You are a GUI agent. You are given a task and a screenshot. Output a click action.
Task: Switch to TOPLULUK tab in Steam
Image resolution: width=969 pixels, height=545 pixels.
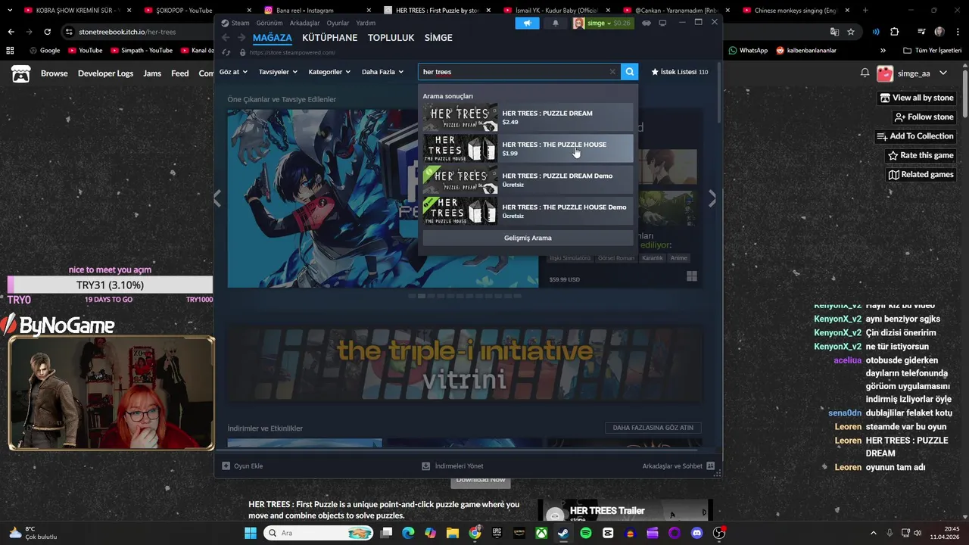pyautogui.click(x=391, y=38)
